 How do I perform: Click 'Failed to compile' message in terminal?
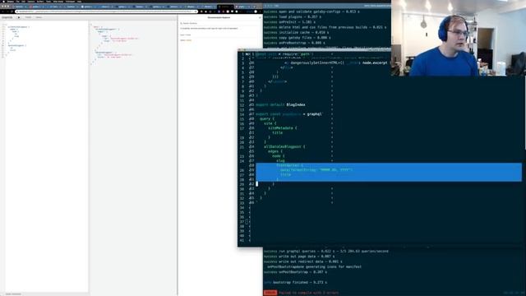click(309, 293)
